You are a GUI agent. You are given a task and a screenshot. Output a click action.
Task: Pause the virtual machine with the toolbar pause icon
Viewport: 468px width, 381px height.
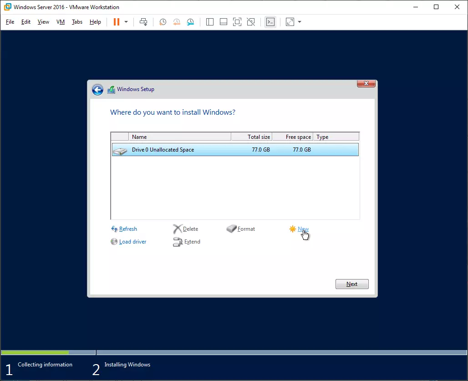tap(117, 22)
